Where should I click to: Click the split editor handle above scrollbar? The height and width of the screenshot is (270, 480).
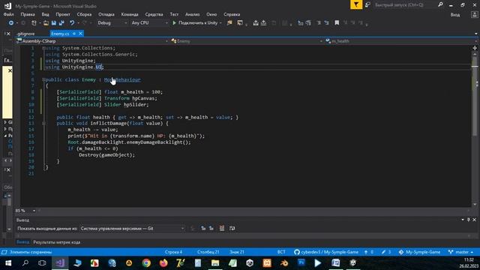pos(475,48)
